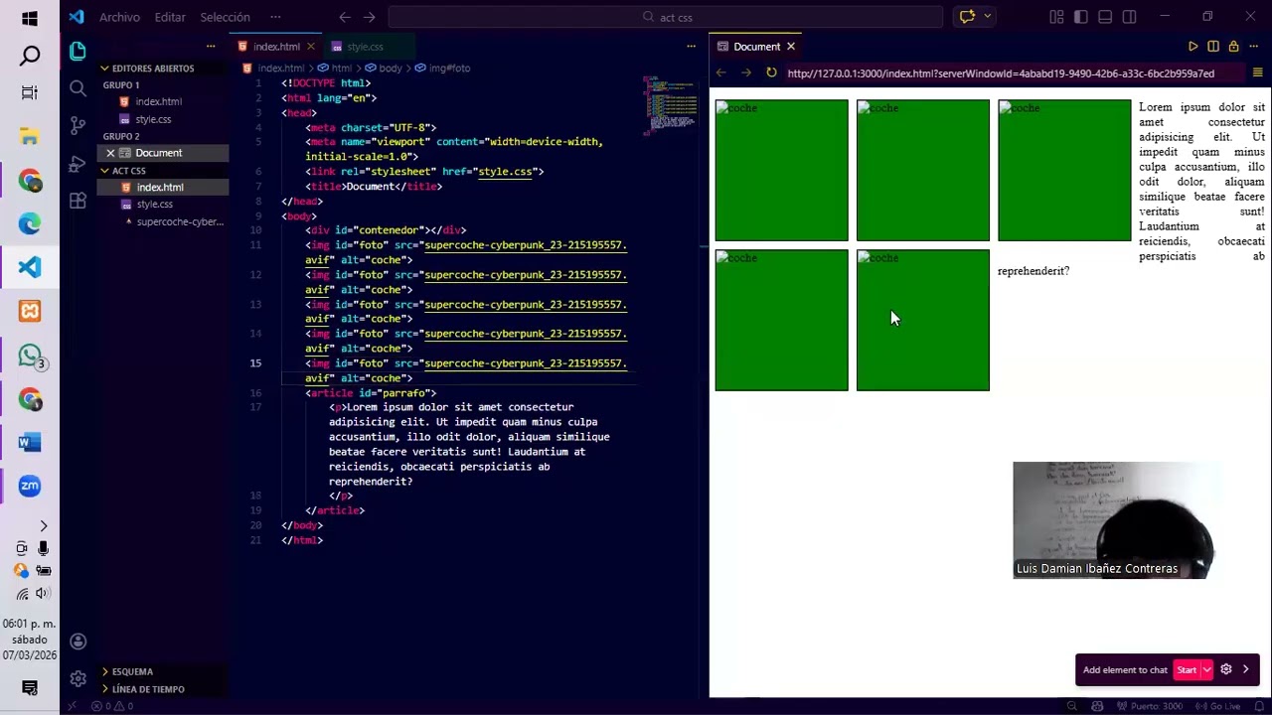Image resolution: width=1272 pixels, height=715 pixels.
Task: Click Puerto: 3000 in status bar
Action: coord(1151,706)
